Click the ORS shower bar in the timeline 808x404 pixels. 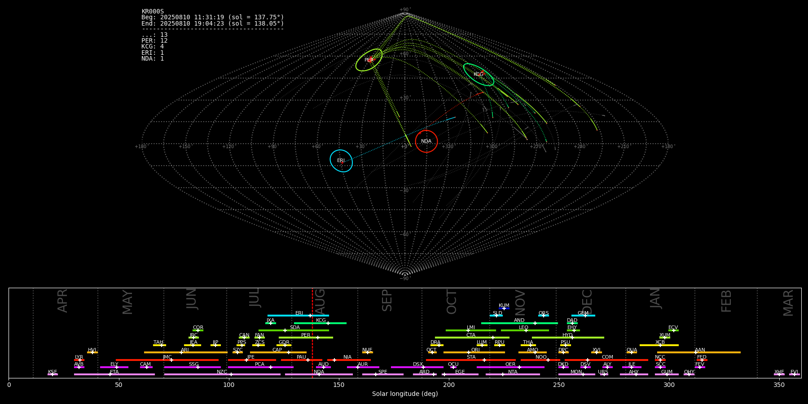coord(544,316)
